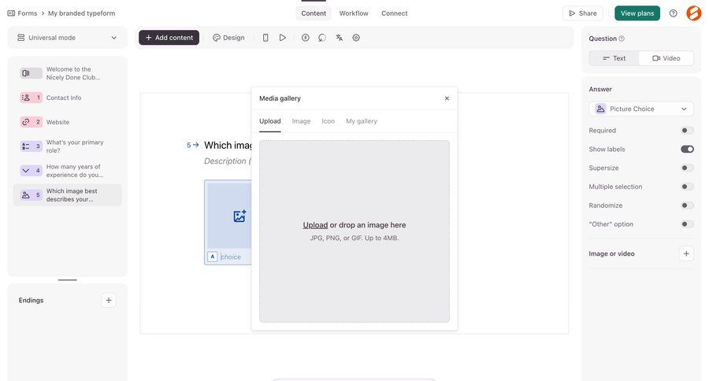The width and height of the screenshot is (709, 381).
Task: Open mobile preview from the phone icon
Action: 265,38
